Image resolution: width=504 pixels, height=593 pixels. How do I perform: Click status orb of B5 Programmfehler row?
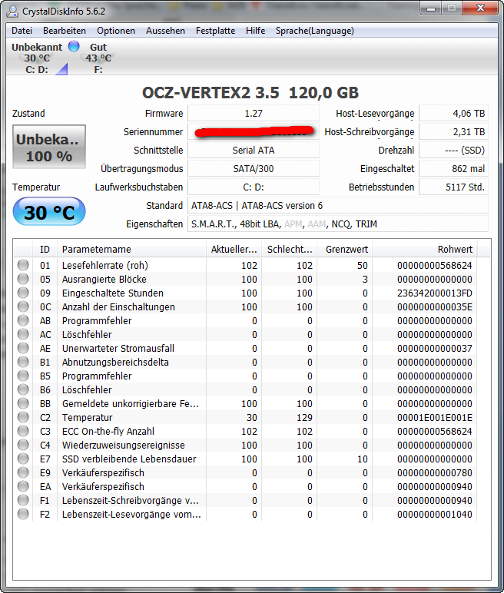click(23, 376)
